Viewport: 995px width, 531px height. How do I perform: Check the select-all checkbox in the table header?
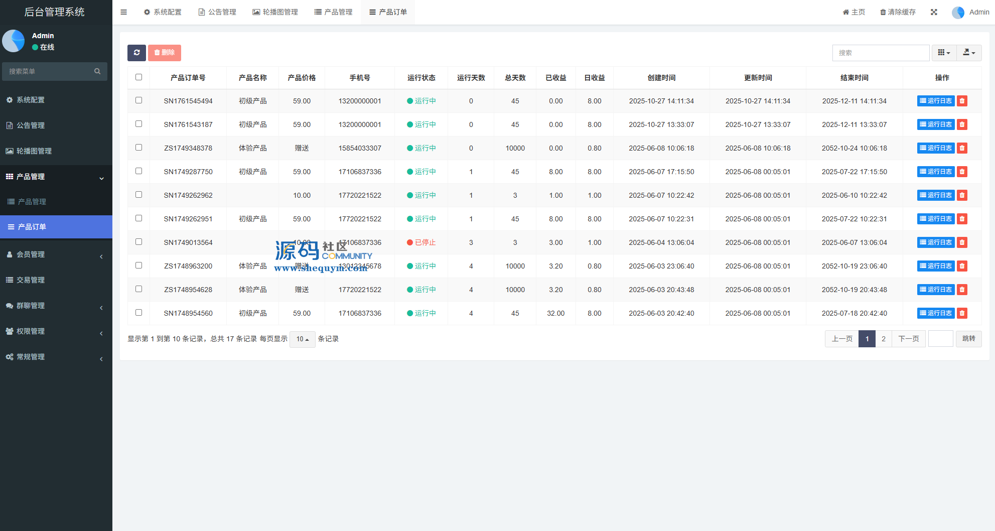click(139, 77)
